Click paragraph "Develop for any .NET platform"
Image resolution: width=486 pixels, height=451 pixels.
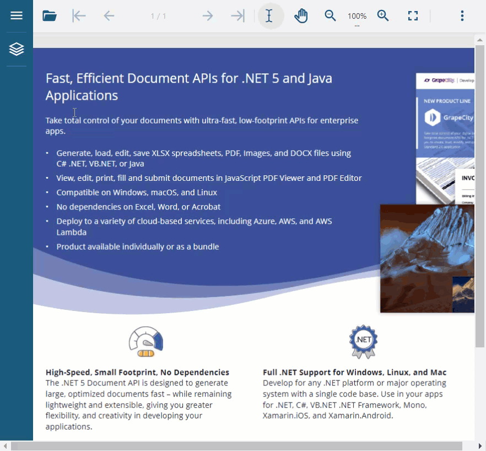[355, 400]
